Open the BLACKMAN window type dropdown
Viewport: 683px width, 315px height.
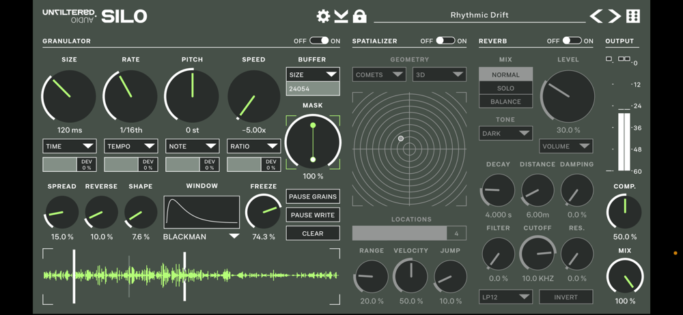point(201,237)
